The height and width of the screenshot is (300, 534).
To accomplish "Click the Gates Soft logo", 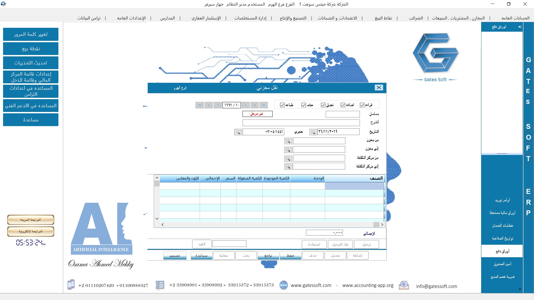I will pyautogui.click(x=435, y=57).
